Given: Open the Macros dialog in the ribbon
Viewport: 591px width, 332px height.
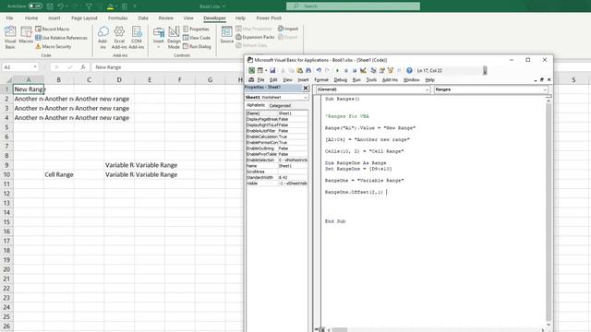Looking at the screenshot, I should (26, 35).
